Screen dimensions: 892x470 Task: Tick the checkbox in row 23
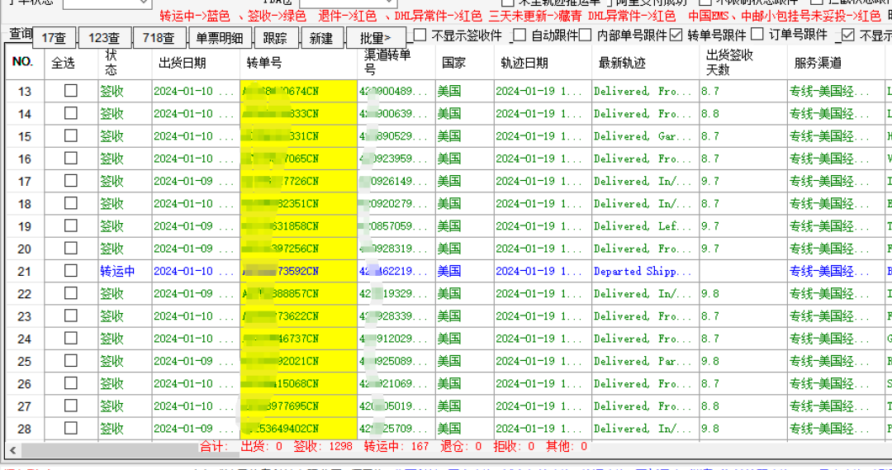pyautogui.click(x=70, y=316)
